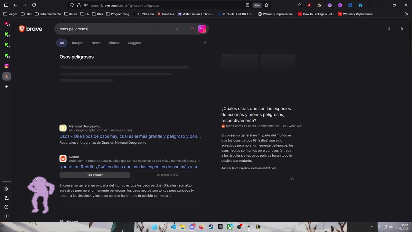412x232 pixels.
Task: Open search filters sliders icon
Action: click(205, 43)
